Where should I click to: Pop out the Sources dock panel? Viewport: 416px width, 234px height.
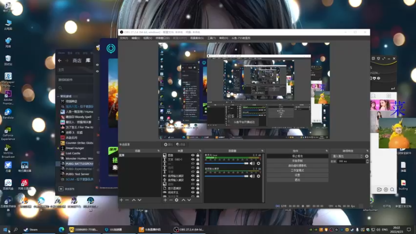click(x=200, y=151)
